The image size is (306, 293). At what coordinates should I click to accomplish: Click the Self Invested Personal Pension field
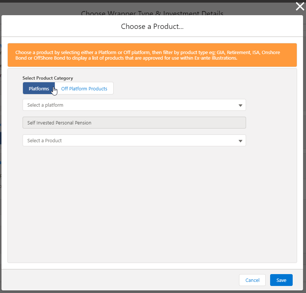[x=134, y=123]
